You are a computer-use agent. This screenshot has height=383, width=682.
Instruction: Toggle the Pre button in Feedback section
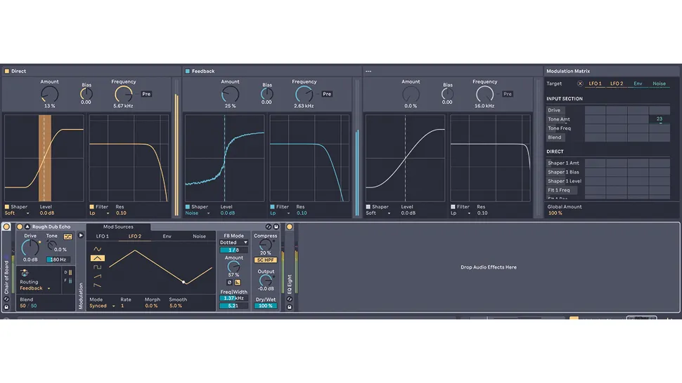pyautogui.click(x=327, y=94)
